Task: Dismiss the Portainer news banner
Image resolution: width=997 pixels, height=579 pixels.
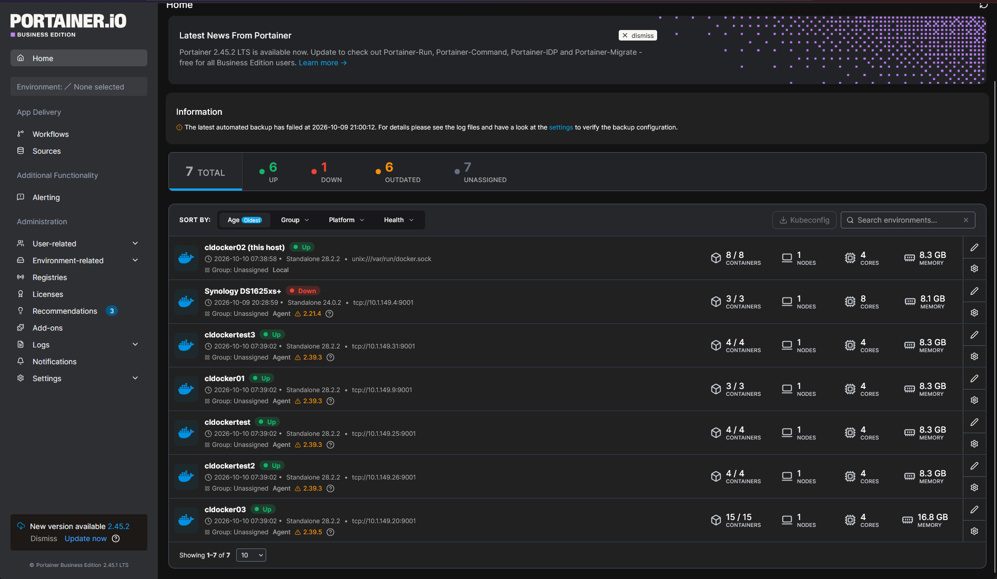Action: (x=638, y=35)
